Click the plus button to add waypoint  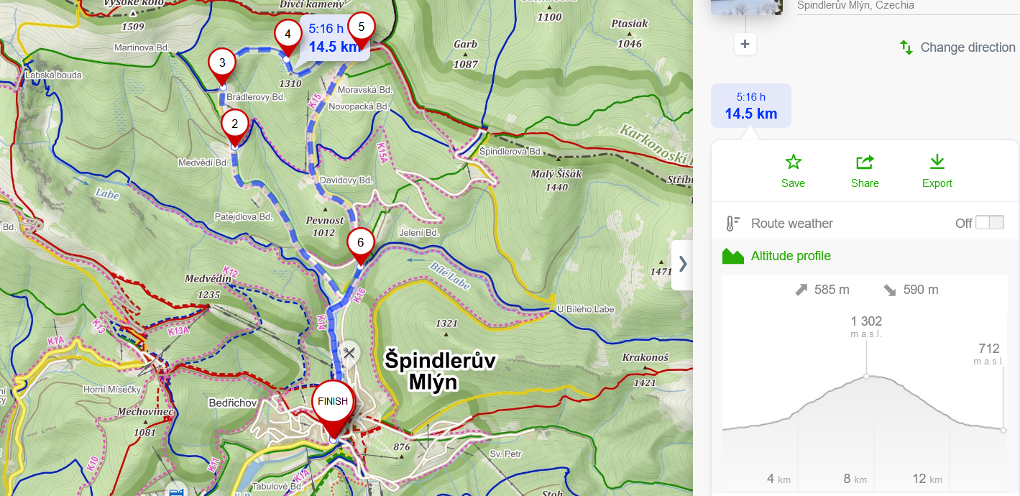(x=745, y=45)
